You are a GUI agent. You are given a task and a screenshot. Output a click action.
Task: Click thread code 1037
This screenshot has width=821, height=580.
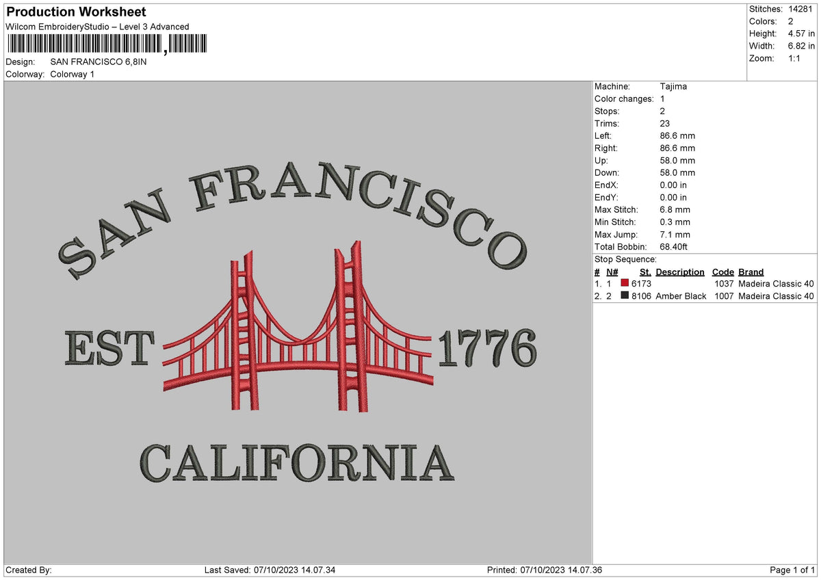pos(724,283)
